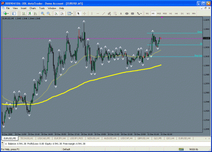Select the crosshair tool
This screenshot has width=212, height=152.
tap(84, 14)
